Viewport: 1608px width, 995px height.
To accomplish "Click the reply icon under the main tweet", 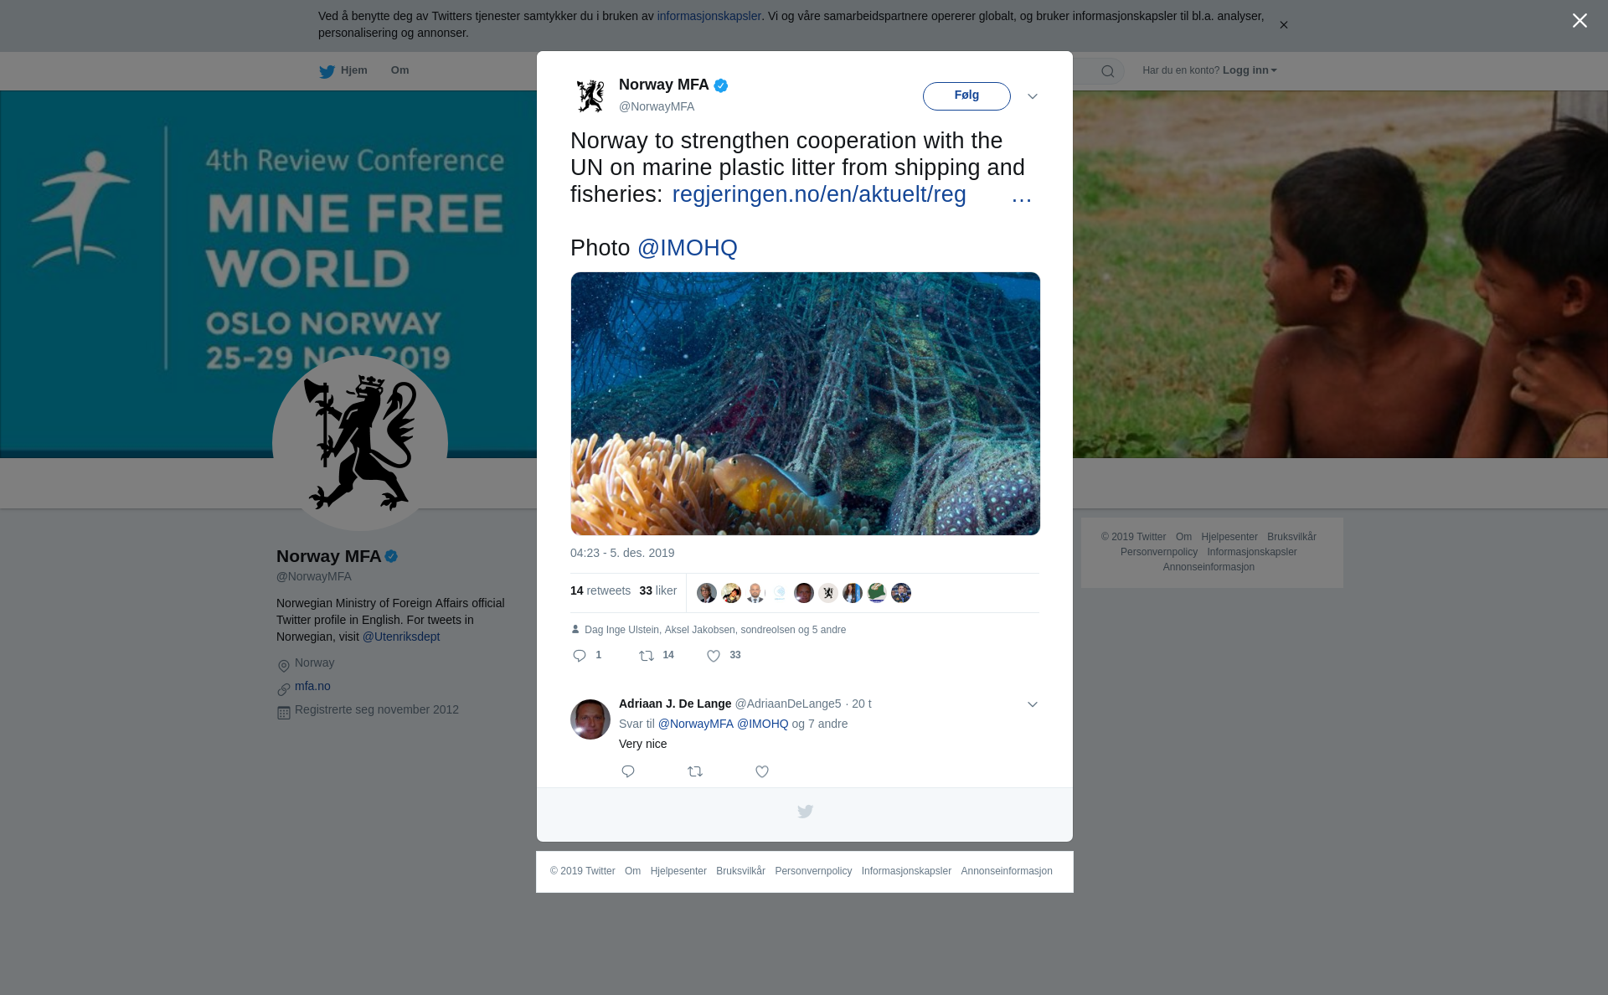I will (x=580, y=656).
